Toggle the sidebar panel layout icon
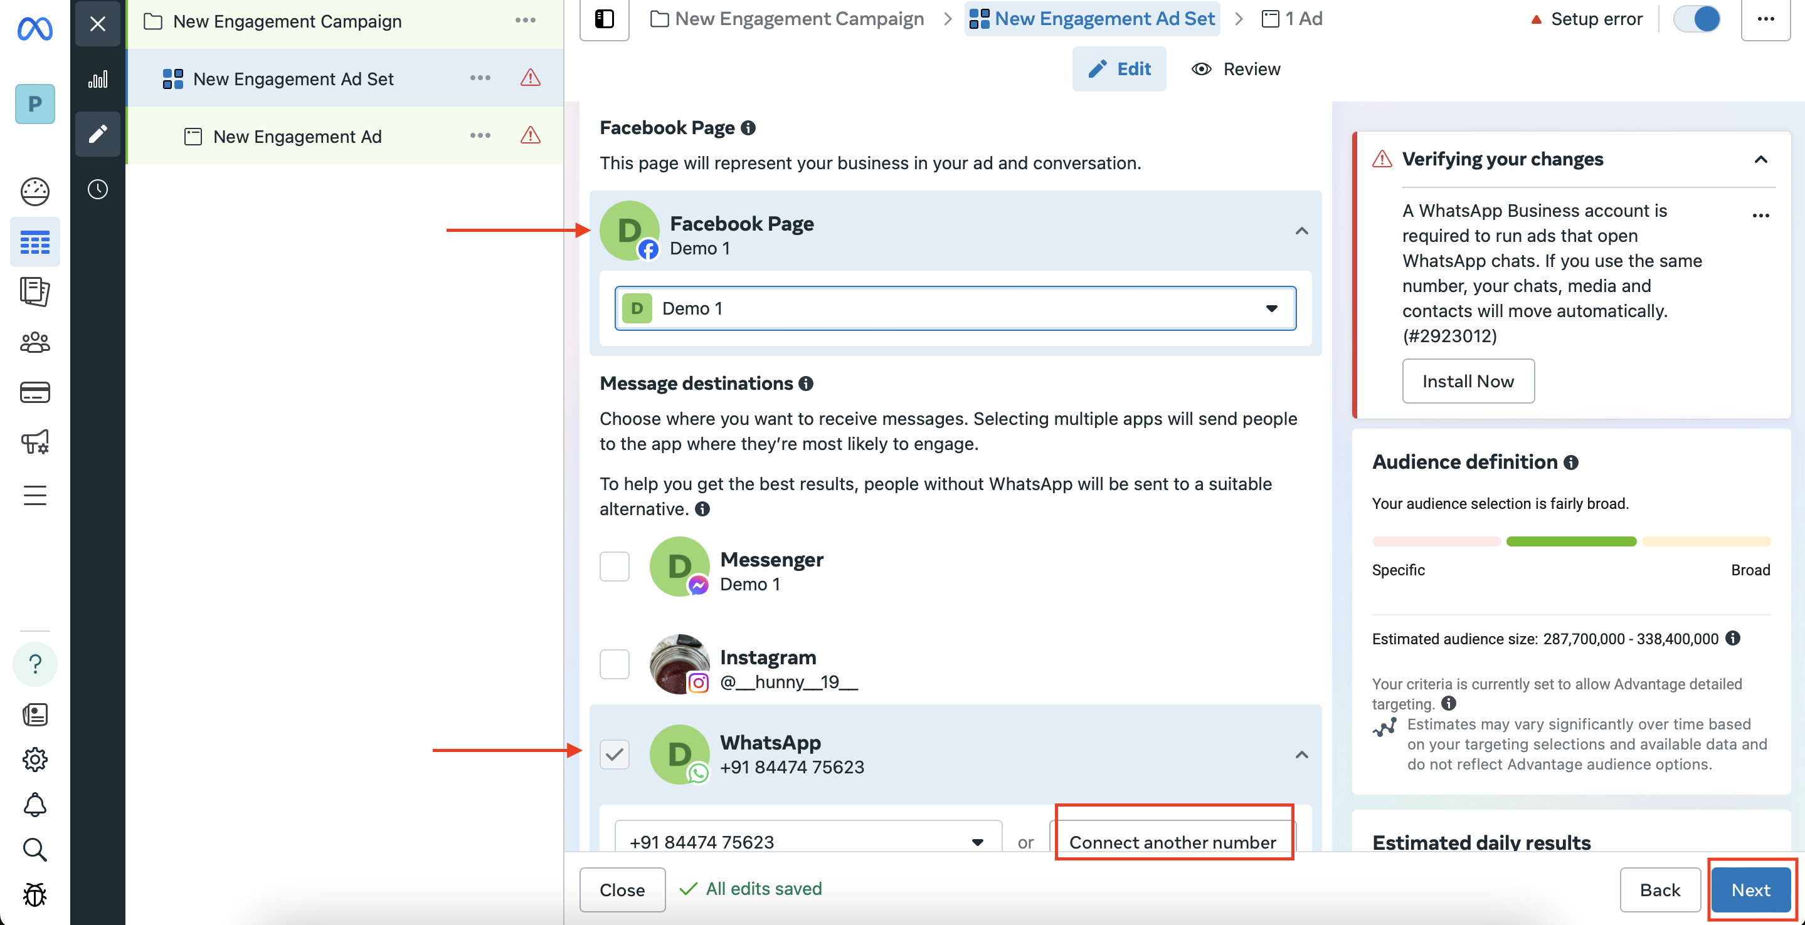 [604, 19]
